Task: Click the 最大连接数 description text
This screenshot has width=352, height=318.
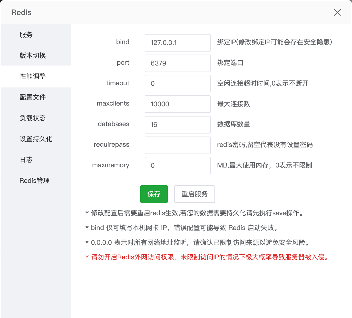Action: click(x=234, y=104)
